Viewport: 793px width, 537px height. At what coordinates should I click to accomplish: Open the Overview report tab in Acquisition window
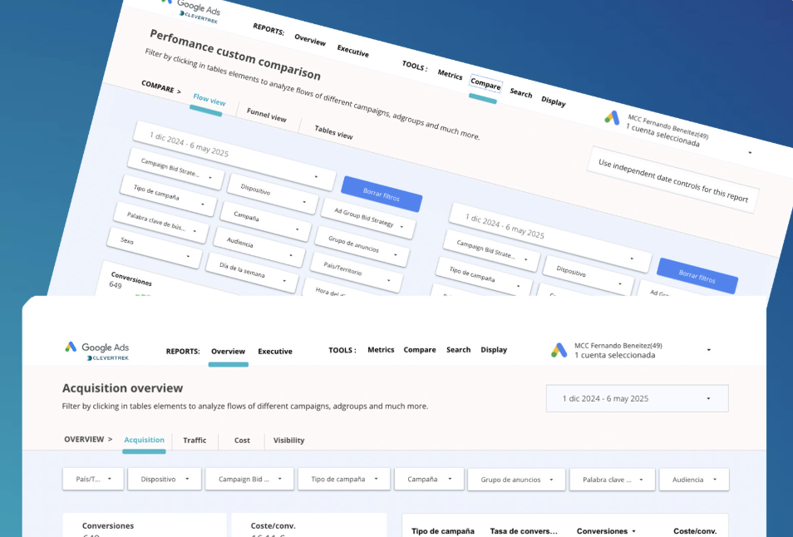pos(228,352)
